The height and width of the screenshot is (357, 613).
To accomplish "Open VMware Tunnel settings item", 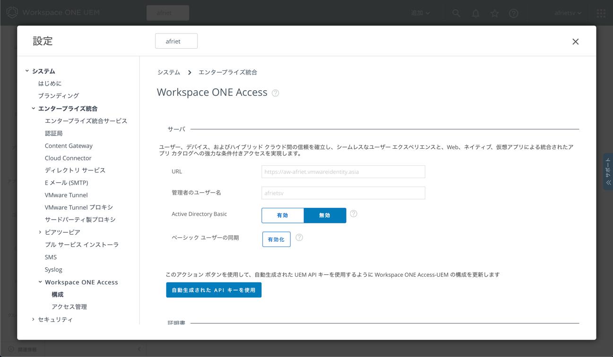I will point(66,195).
